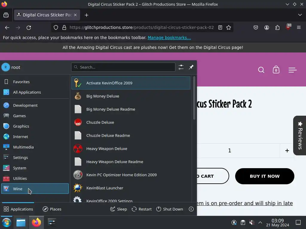306x229 pixels.
Task: Launch Big Money Deluxe
Action: click(131, 96)
